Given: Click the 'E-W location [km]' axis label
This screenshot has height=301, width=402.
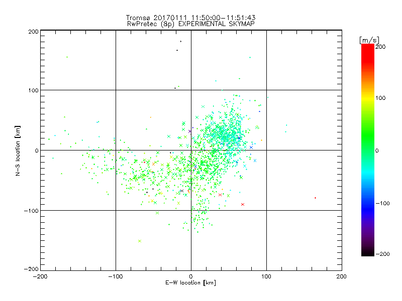Looking at the screenshot, I should point(190,282).
